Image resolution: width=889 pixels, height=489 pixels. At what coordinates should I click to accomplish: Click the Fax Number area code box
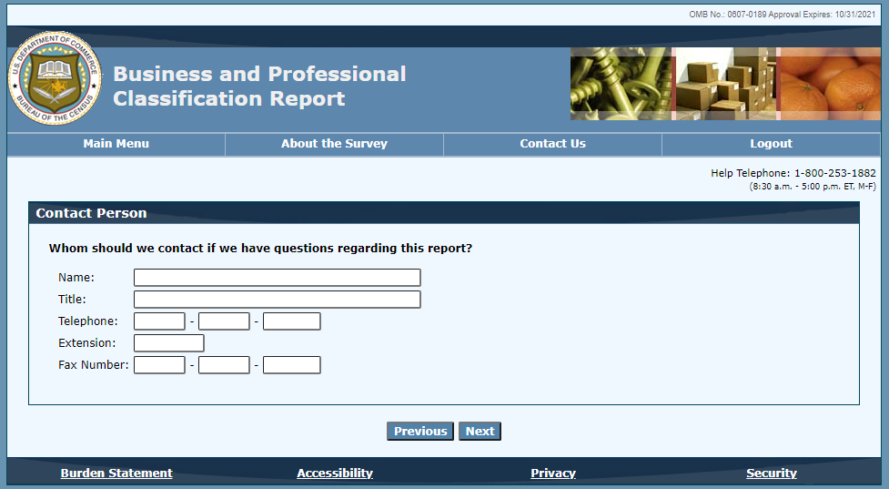[x=159, y=365]
